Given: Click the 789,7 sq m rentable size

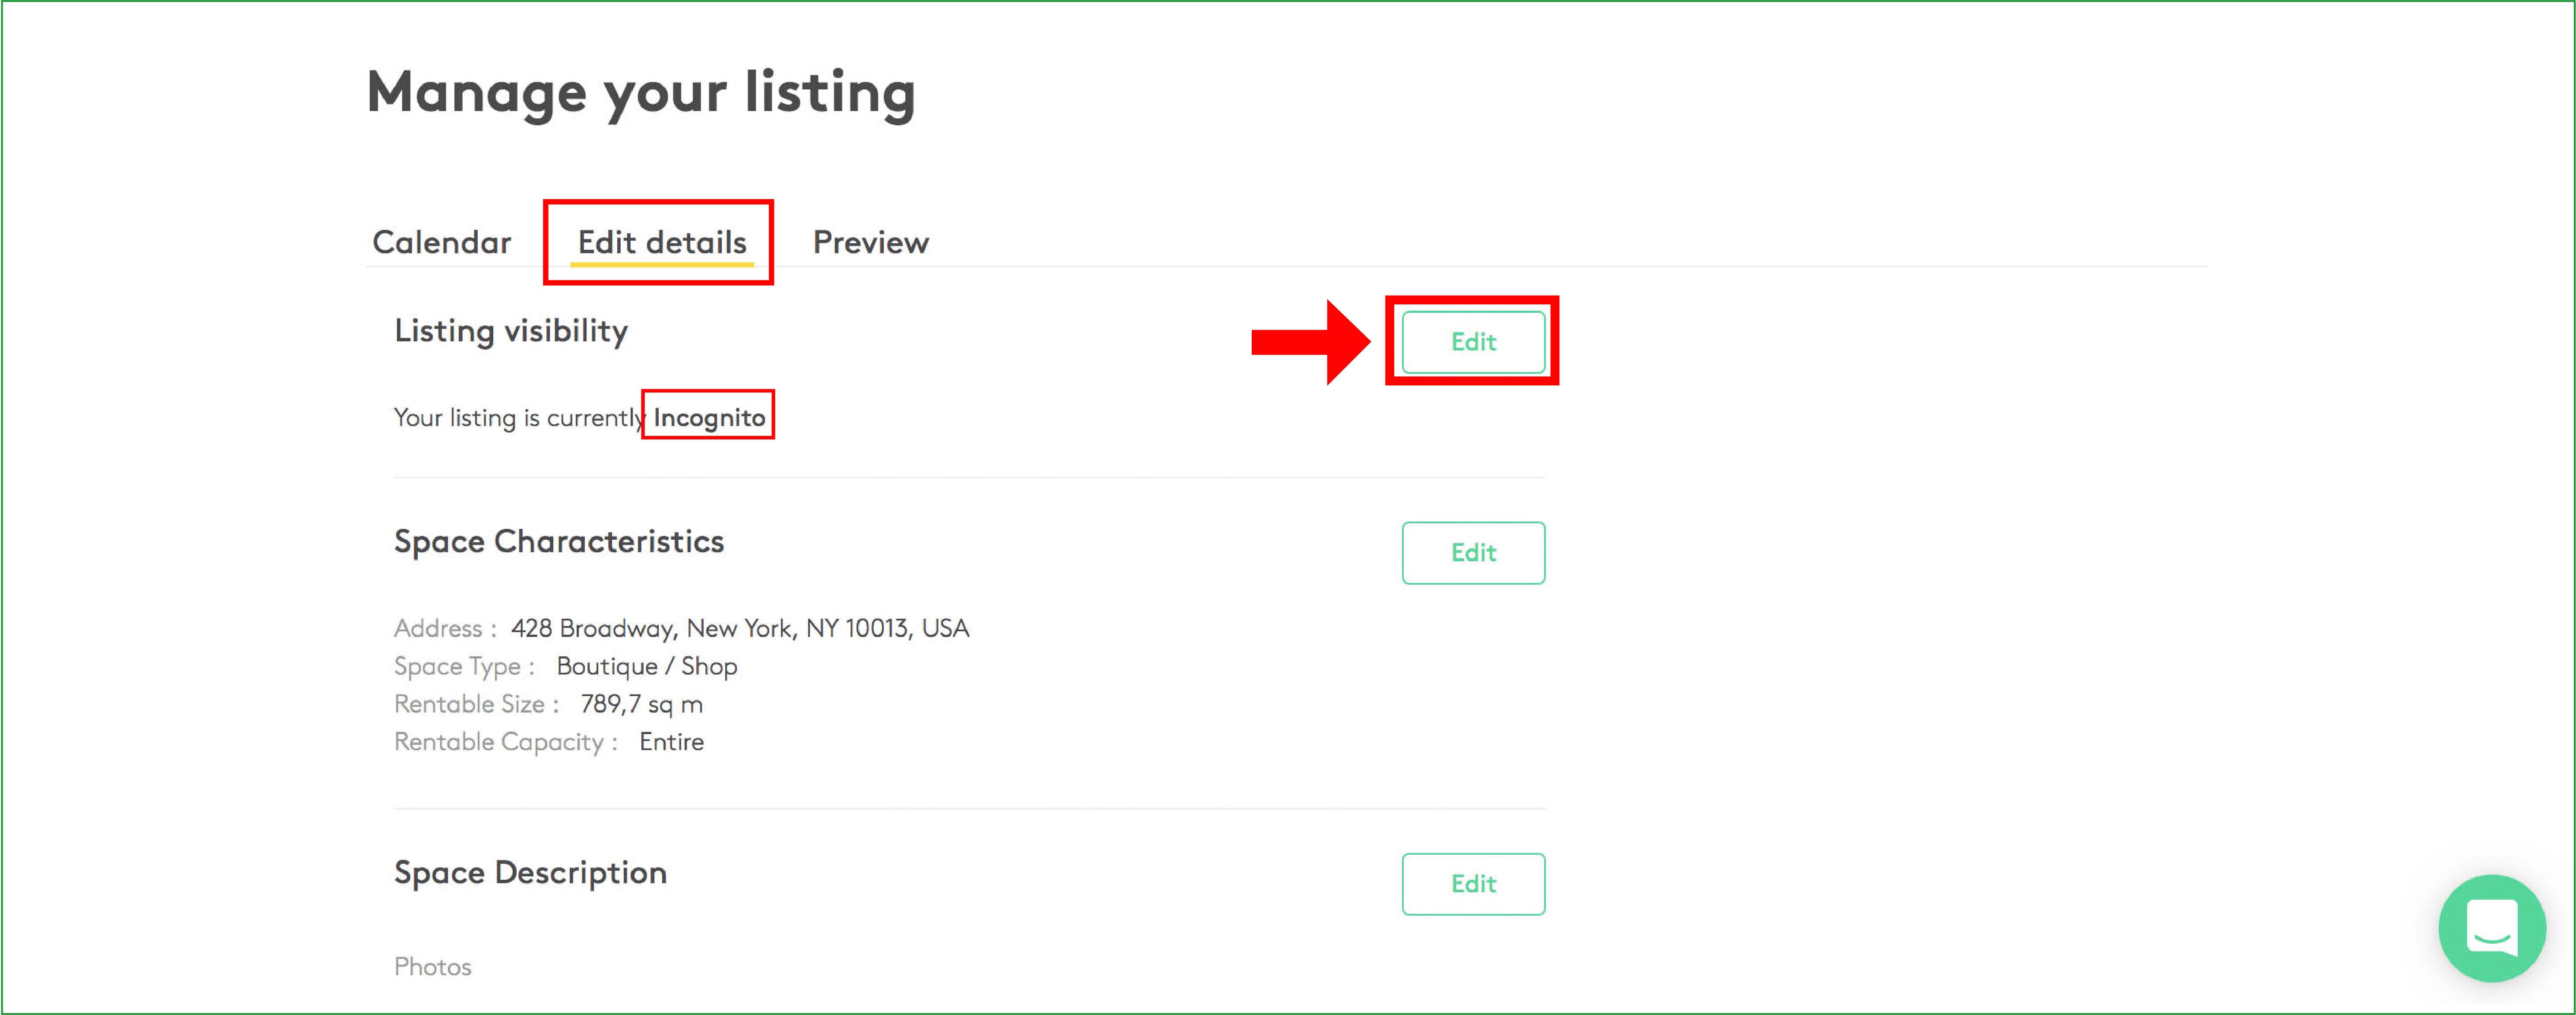Looking at the screenshot, I should pyautogui.click(x=641, y=704).
